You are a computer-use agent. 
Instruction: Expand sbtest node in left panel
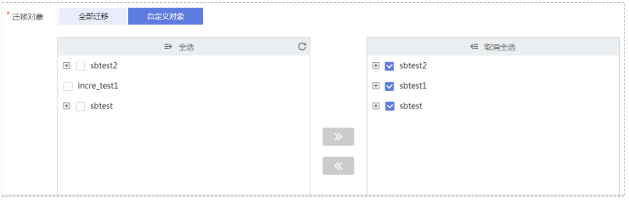66,106
